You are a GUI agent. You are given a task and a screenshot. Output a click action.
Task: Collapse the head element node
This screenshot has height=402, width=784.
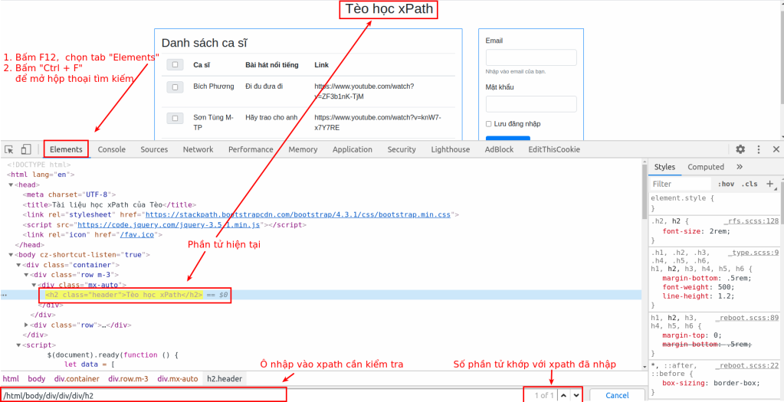pyautogui.click(x=11, y=185)
